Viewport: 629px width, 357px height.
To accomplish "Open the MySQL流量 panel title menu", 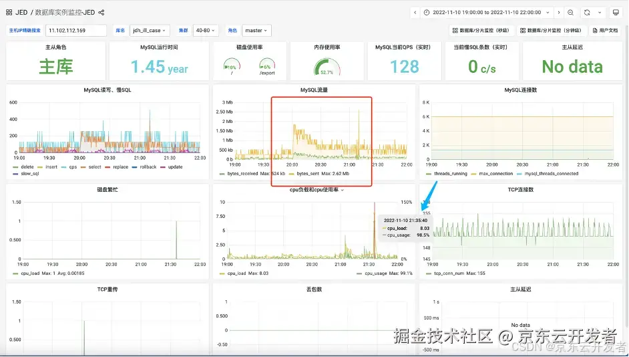I will [x=314, y=90].
